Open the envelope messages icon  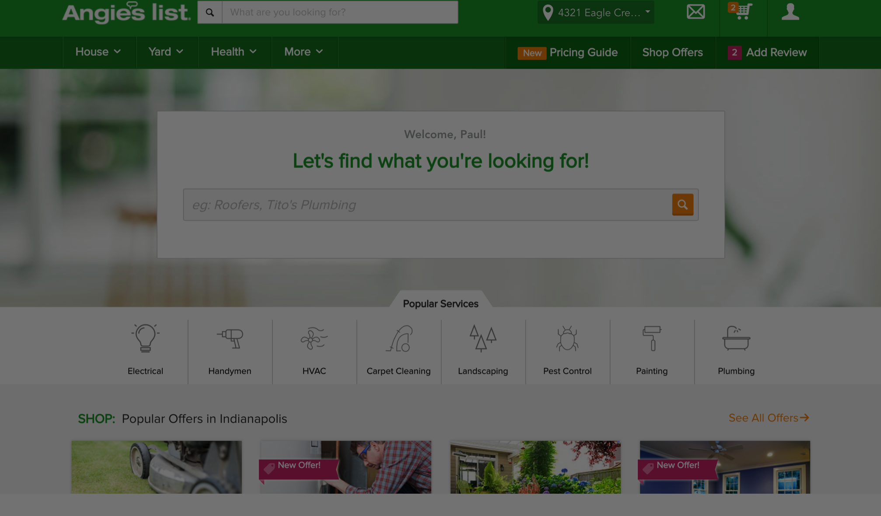(696, 12)
